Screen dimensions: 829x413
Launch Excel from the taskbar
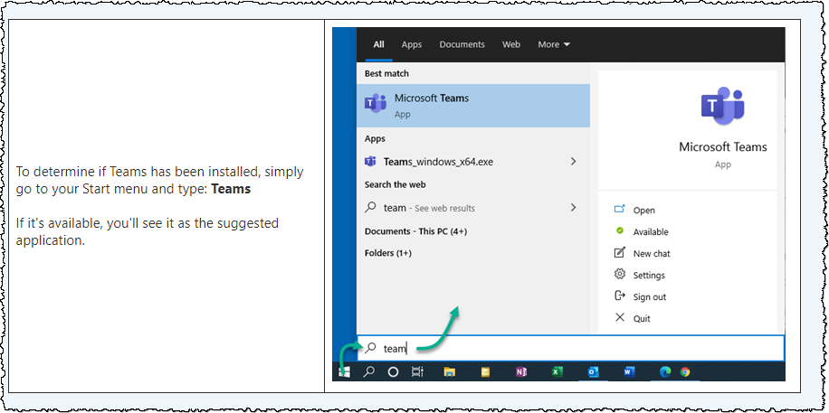pyautogui.click(x=557, y=371)
